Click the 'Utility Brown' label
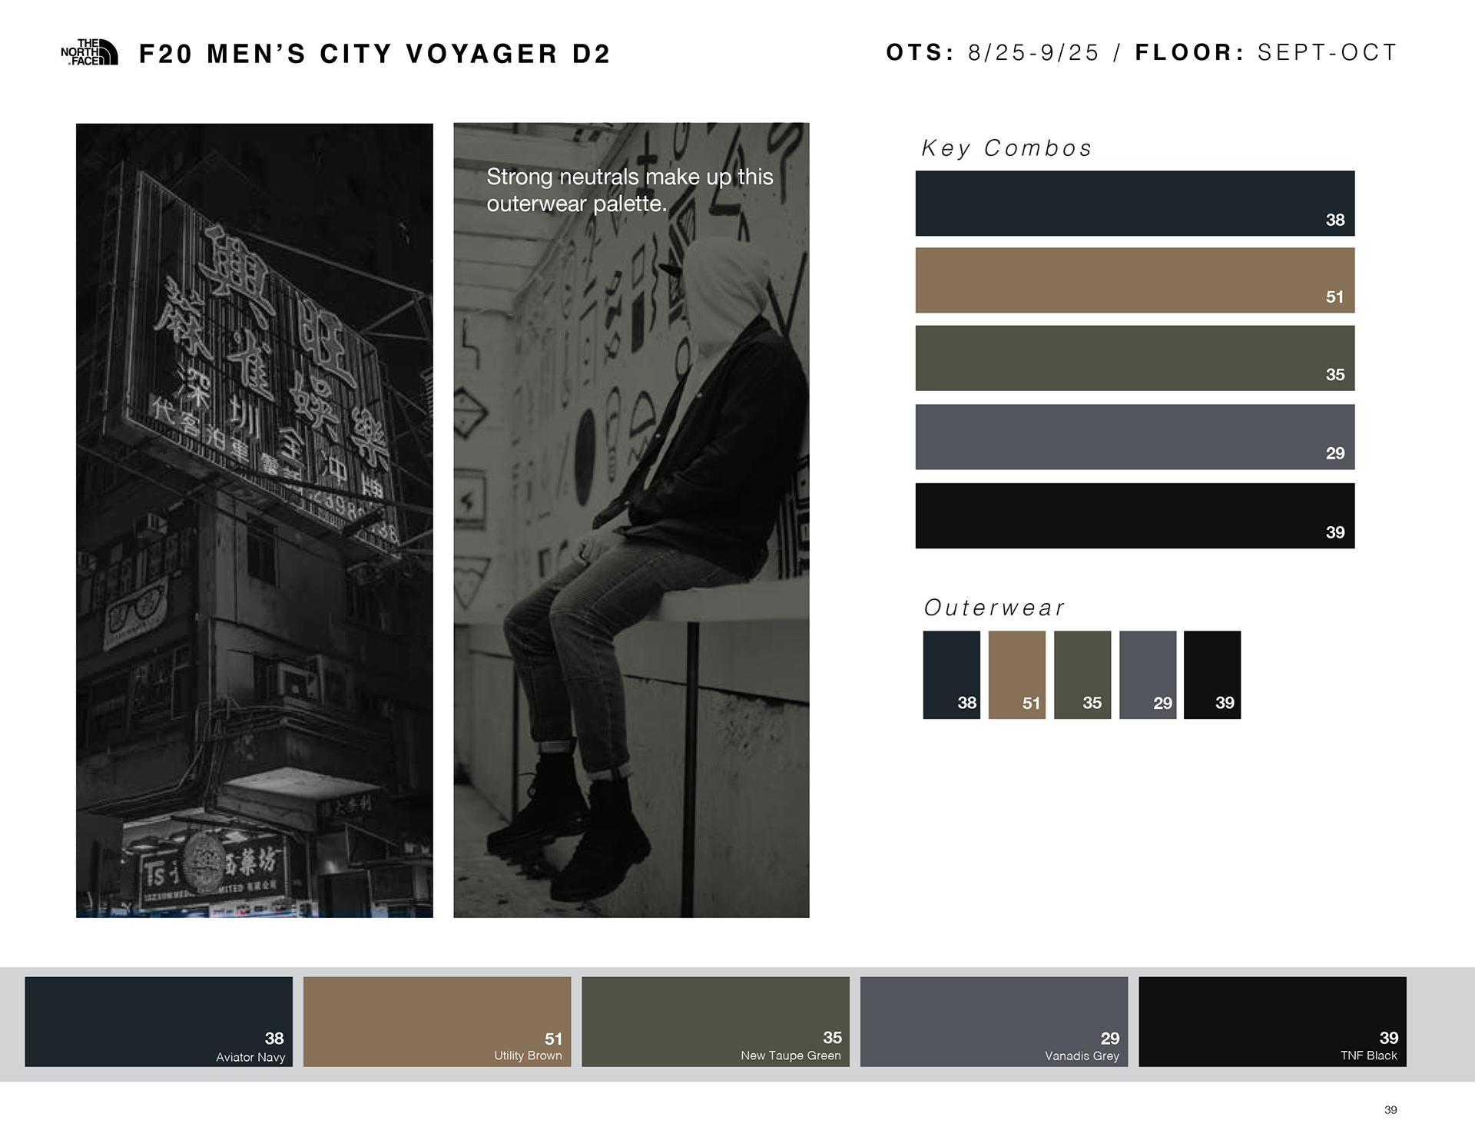The image size is (1475, 1140). [x=528, y=1056]
